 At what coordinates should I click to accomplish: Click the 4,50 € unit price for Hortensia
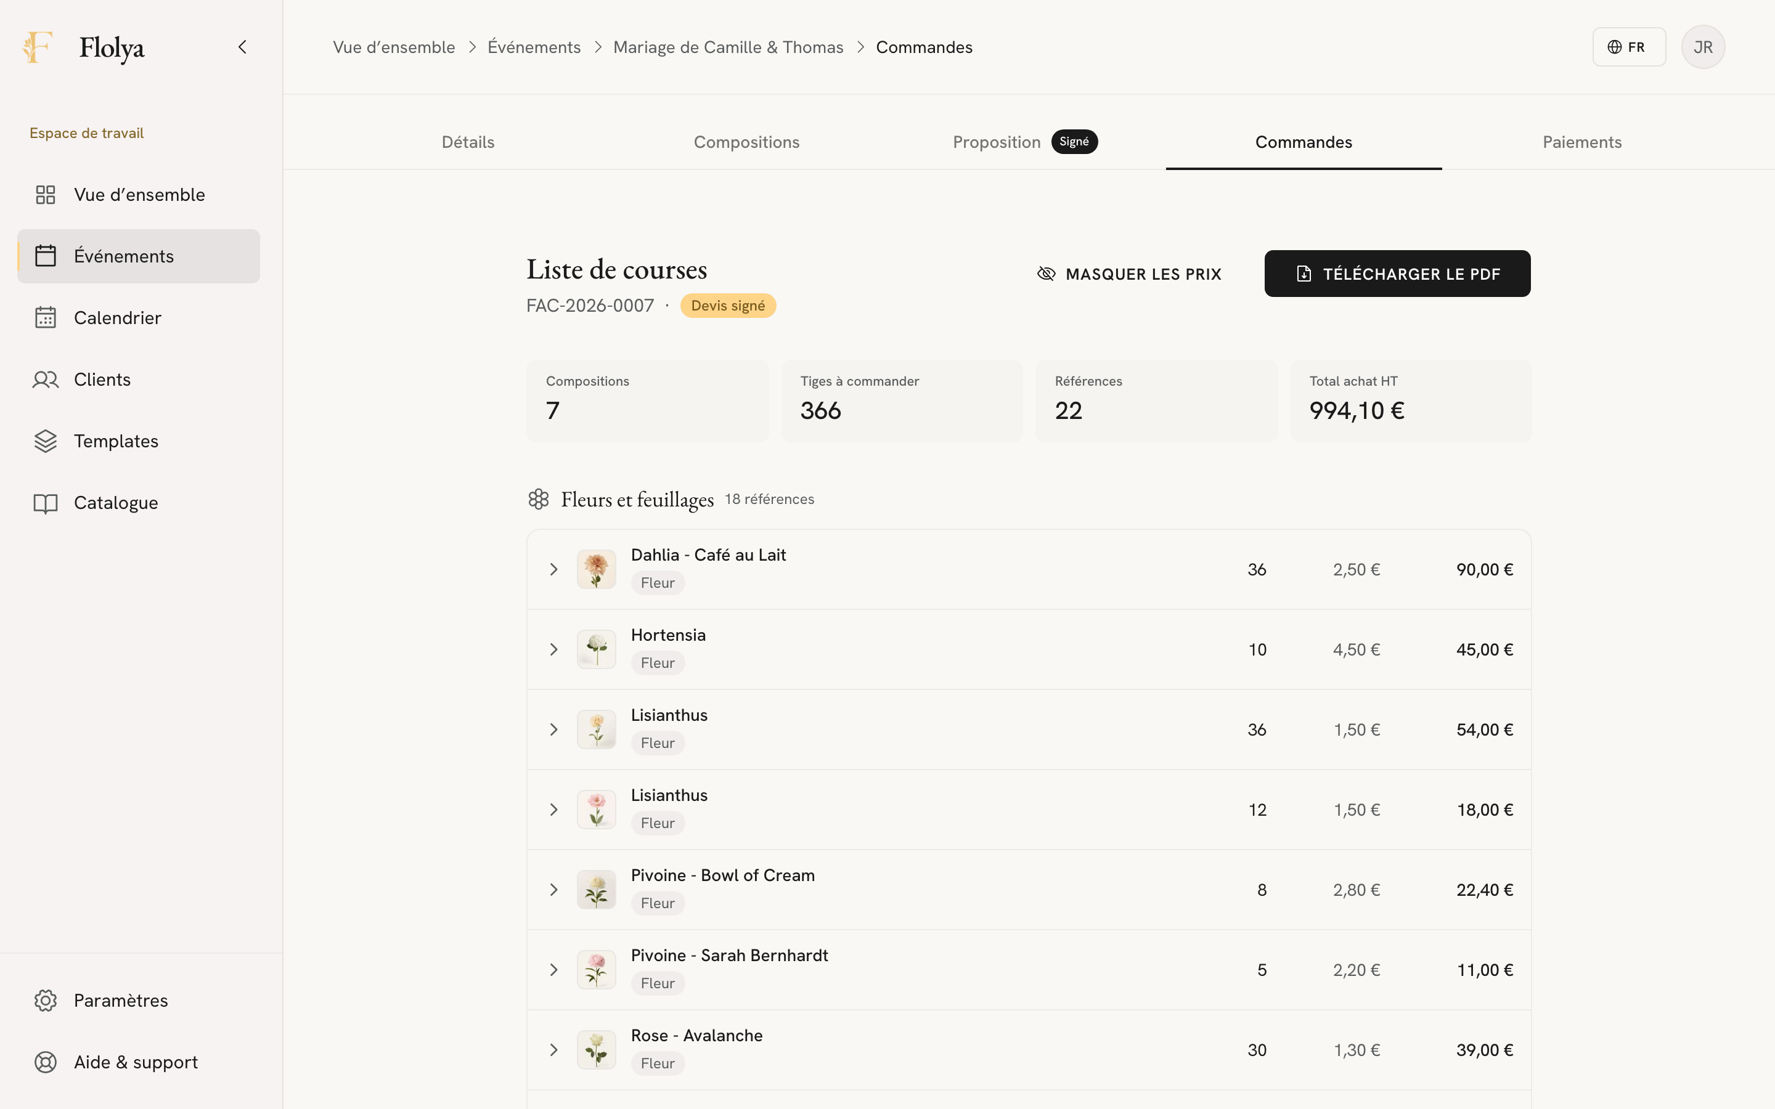(x=1356, y=650)
